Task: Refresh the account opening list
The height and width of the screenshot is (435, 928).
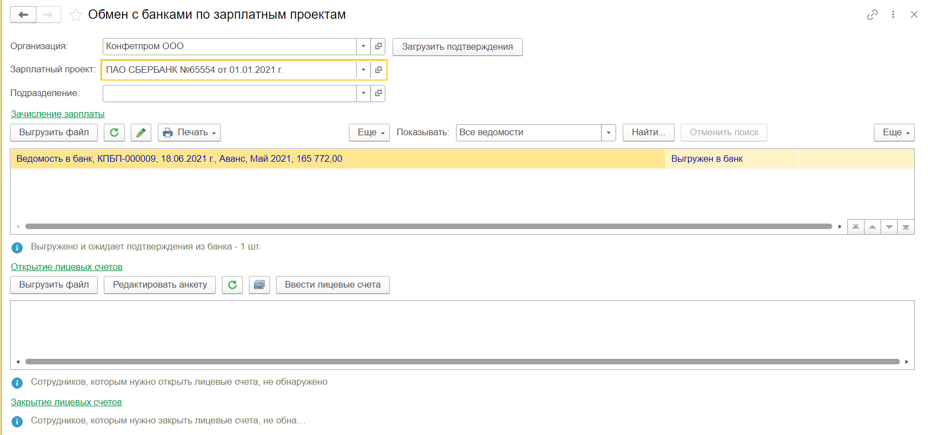Action: point(232,285)
